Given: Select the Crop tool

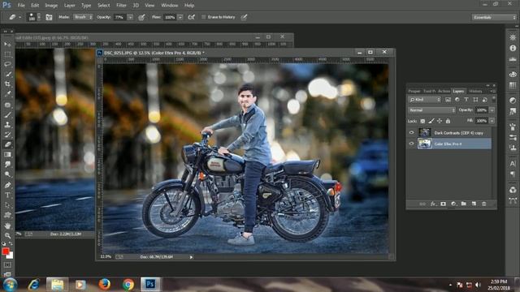Looking at the screenshot, I should pyautogui.click(x=7, y=84).
